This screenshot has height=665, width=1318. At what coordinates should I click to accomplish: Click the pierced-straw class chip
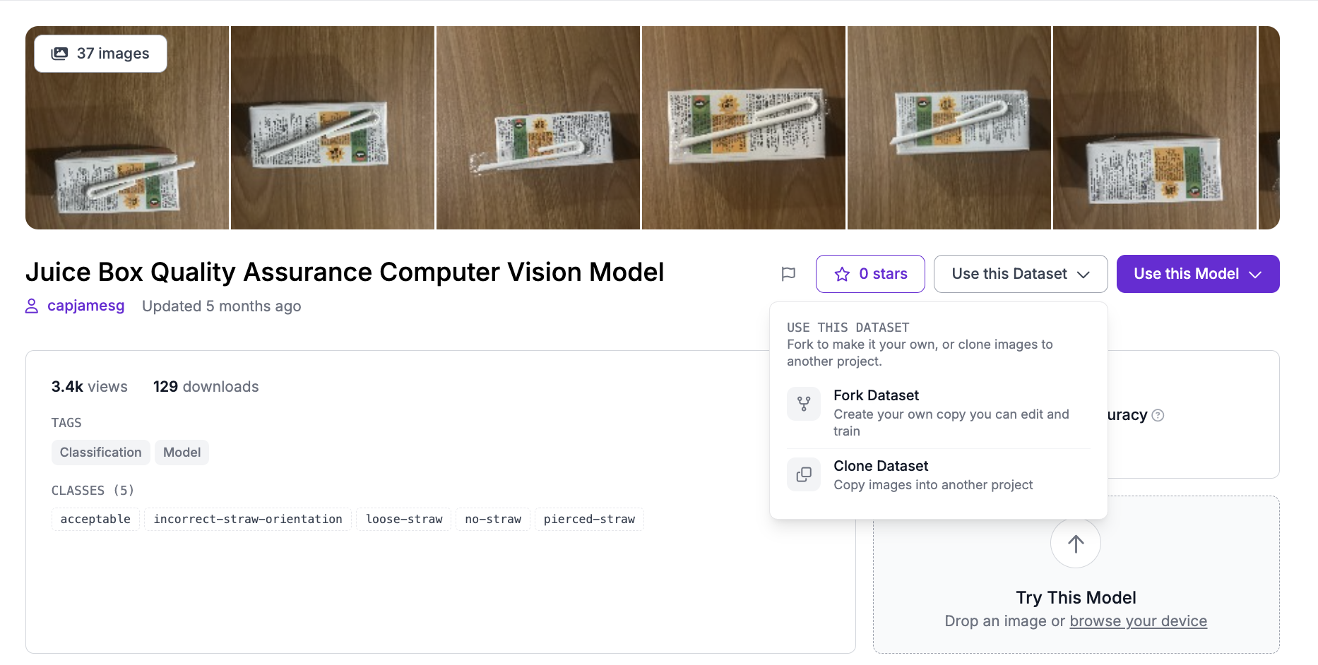tap(589, 519)
